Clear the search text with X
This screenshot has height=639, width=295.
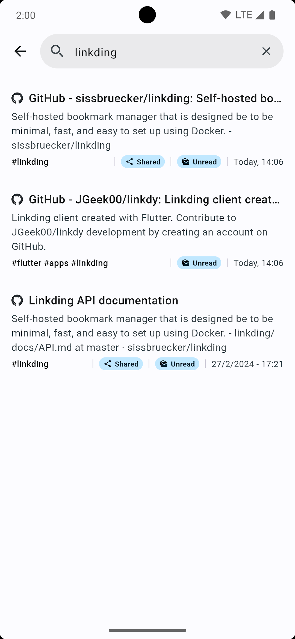266,51
